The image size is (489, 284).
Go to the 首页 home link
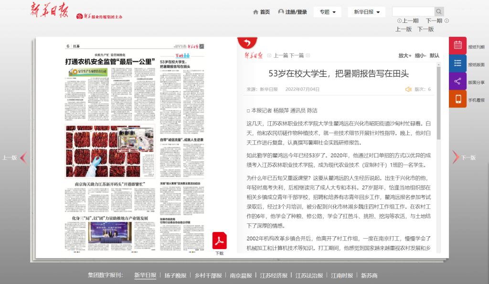[261, 12]
